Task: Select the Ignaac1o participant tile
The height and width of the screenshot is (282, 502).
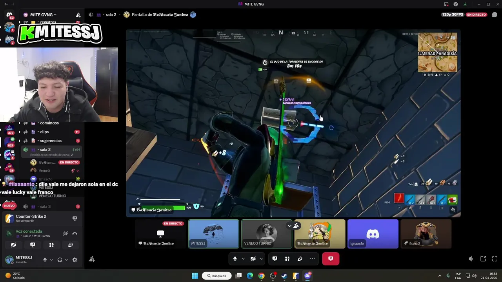Action: click(x=373, y=234)
